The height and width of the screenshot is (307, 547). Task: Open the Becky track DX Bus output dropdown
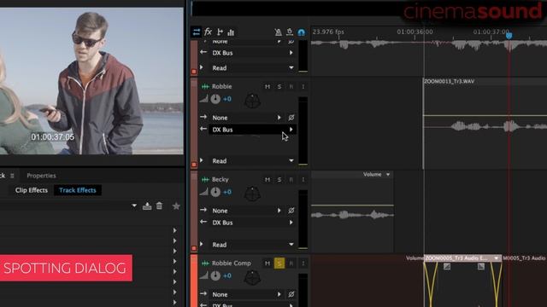tap(252, 223)
